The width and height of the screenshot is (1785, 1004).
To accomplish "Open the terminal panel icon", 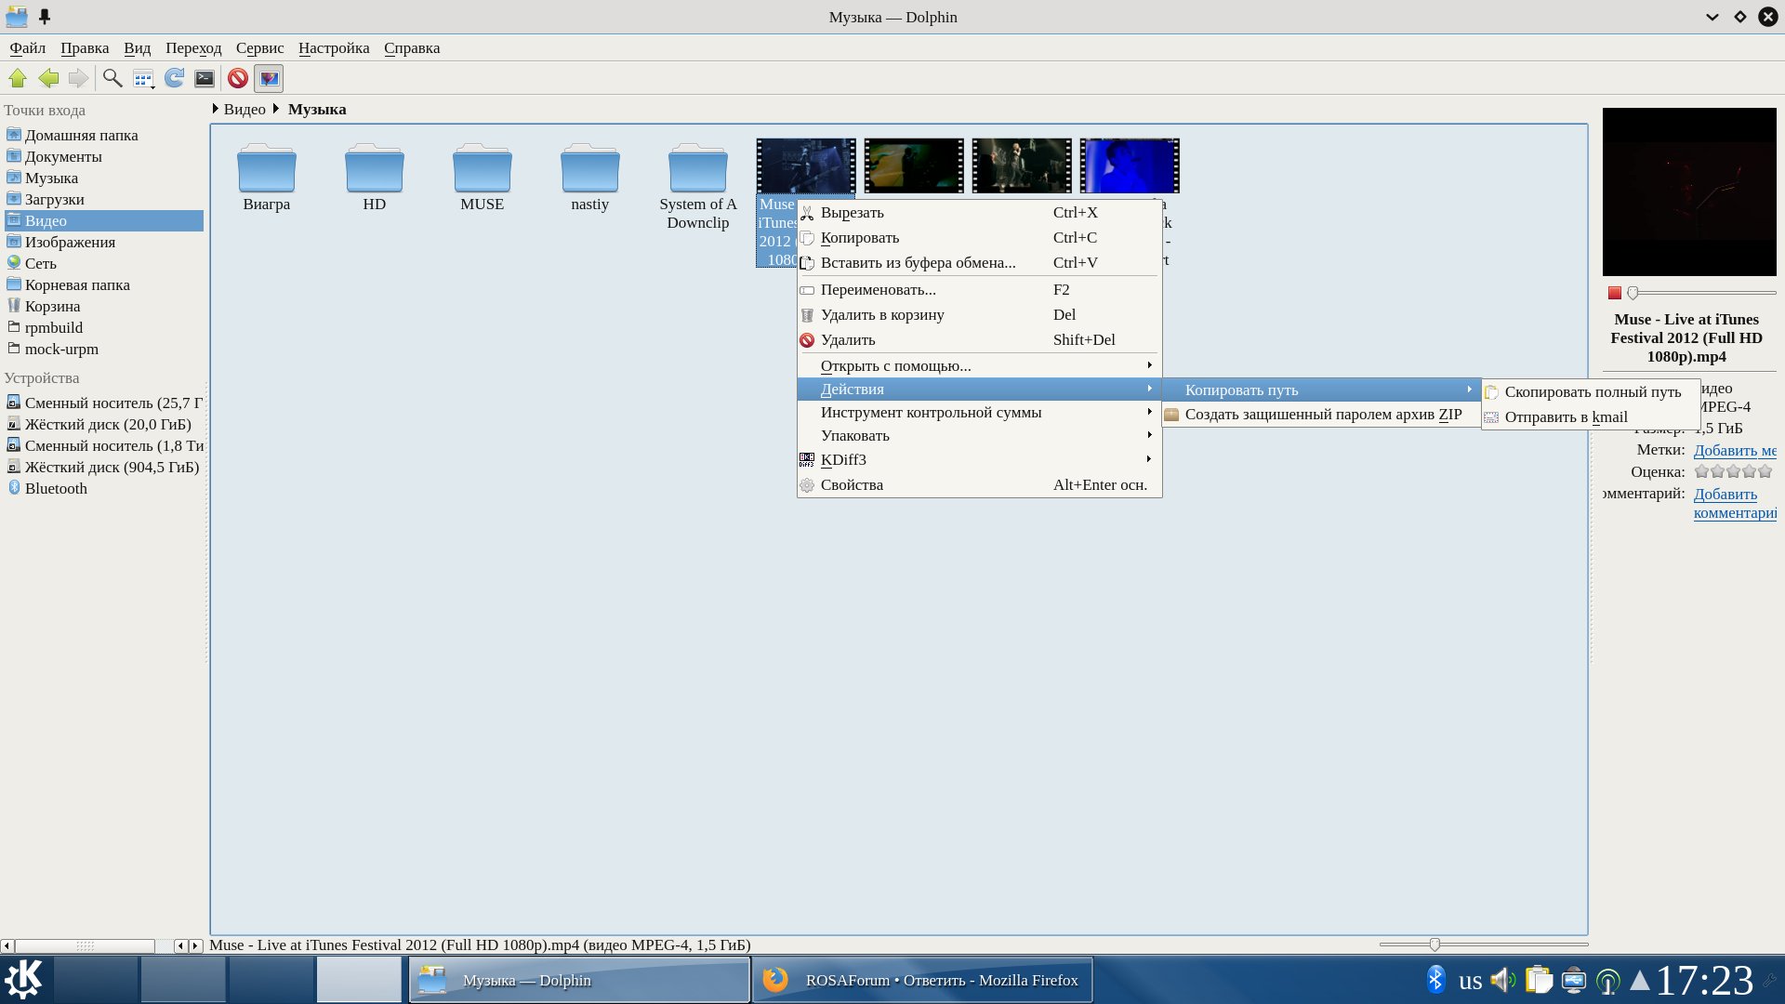I will coord(205,79).
